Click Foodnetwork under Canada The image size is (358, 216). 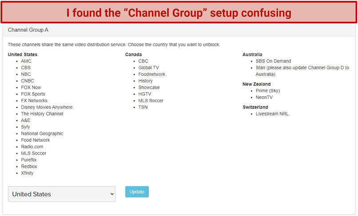(151, 75)
